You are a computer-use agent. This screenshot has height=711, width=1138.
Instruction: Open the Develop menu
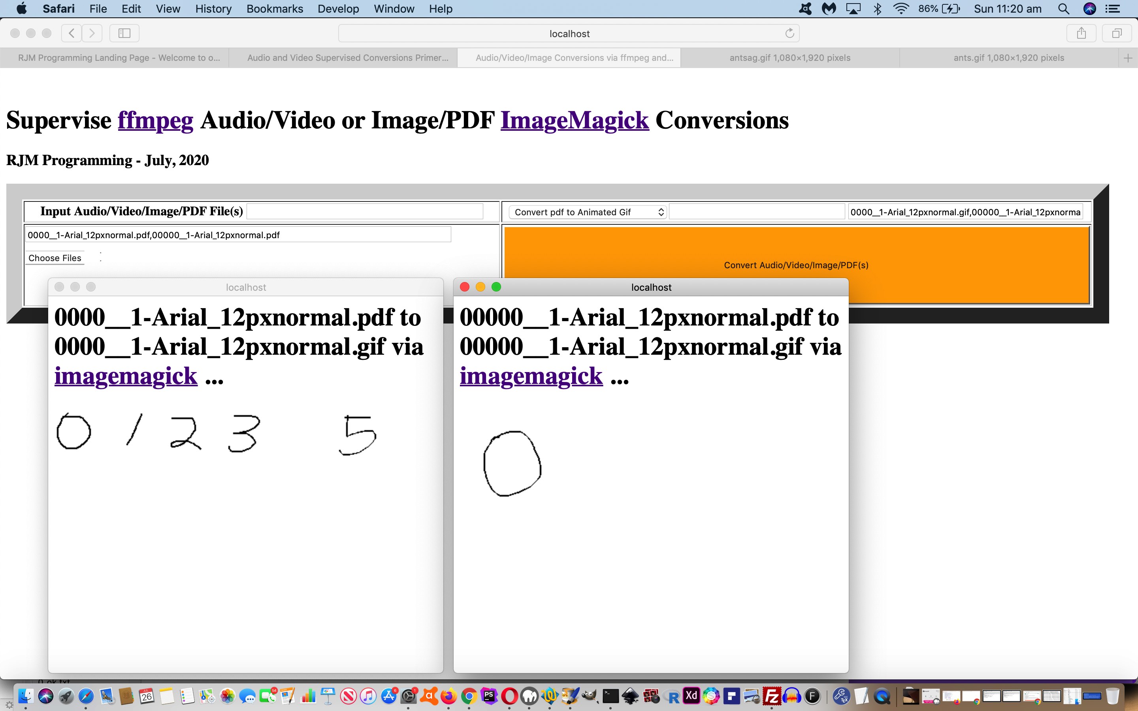point(338,9)
